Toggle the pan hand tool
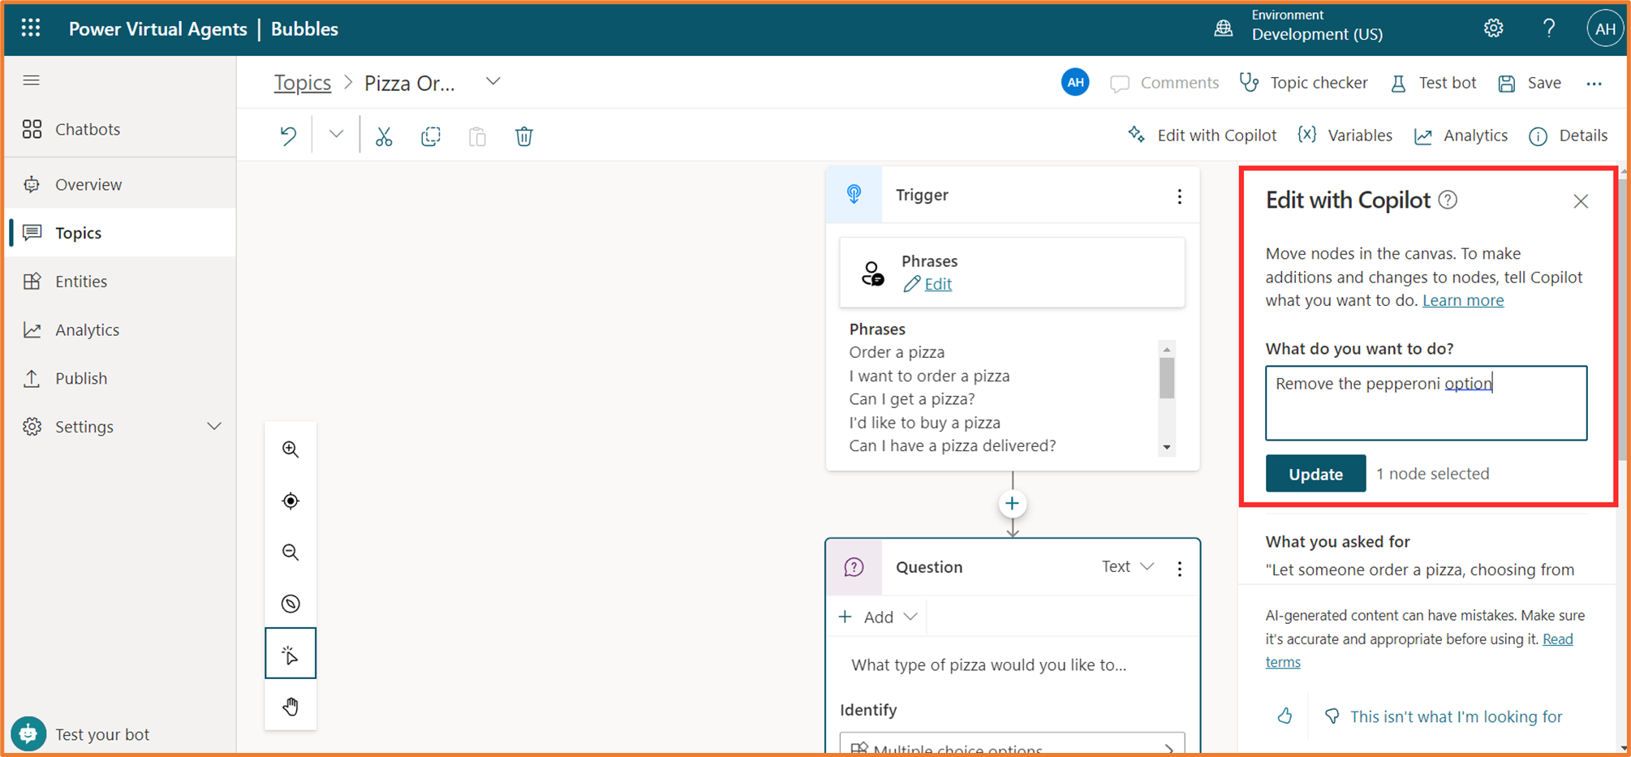Viewport: 1631px width, 757px height. 290,704
